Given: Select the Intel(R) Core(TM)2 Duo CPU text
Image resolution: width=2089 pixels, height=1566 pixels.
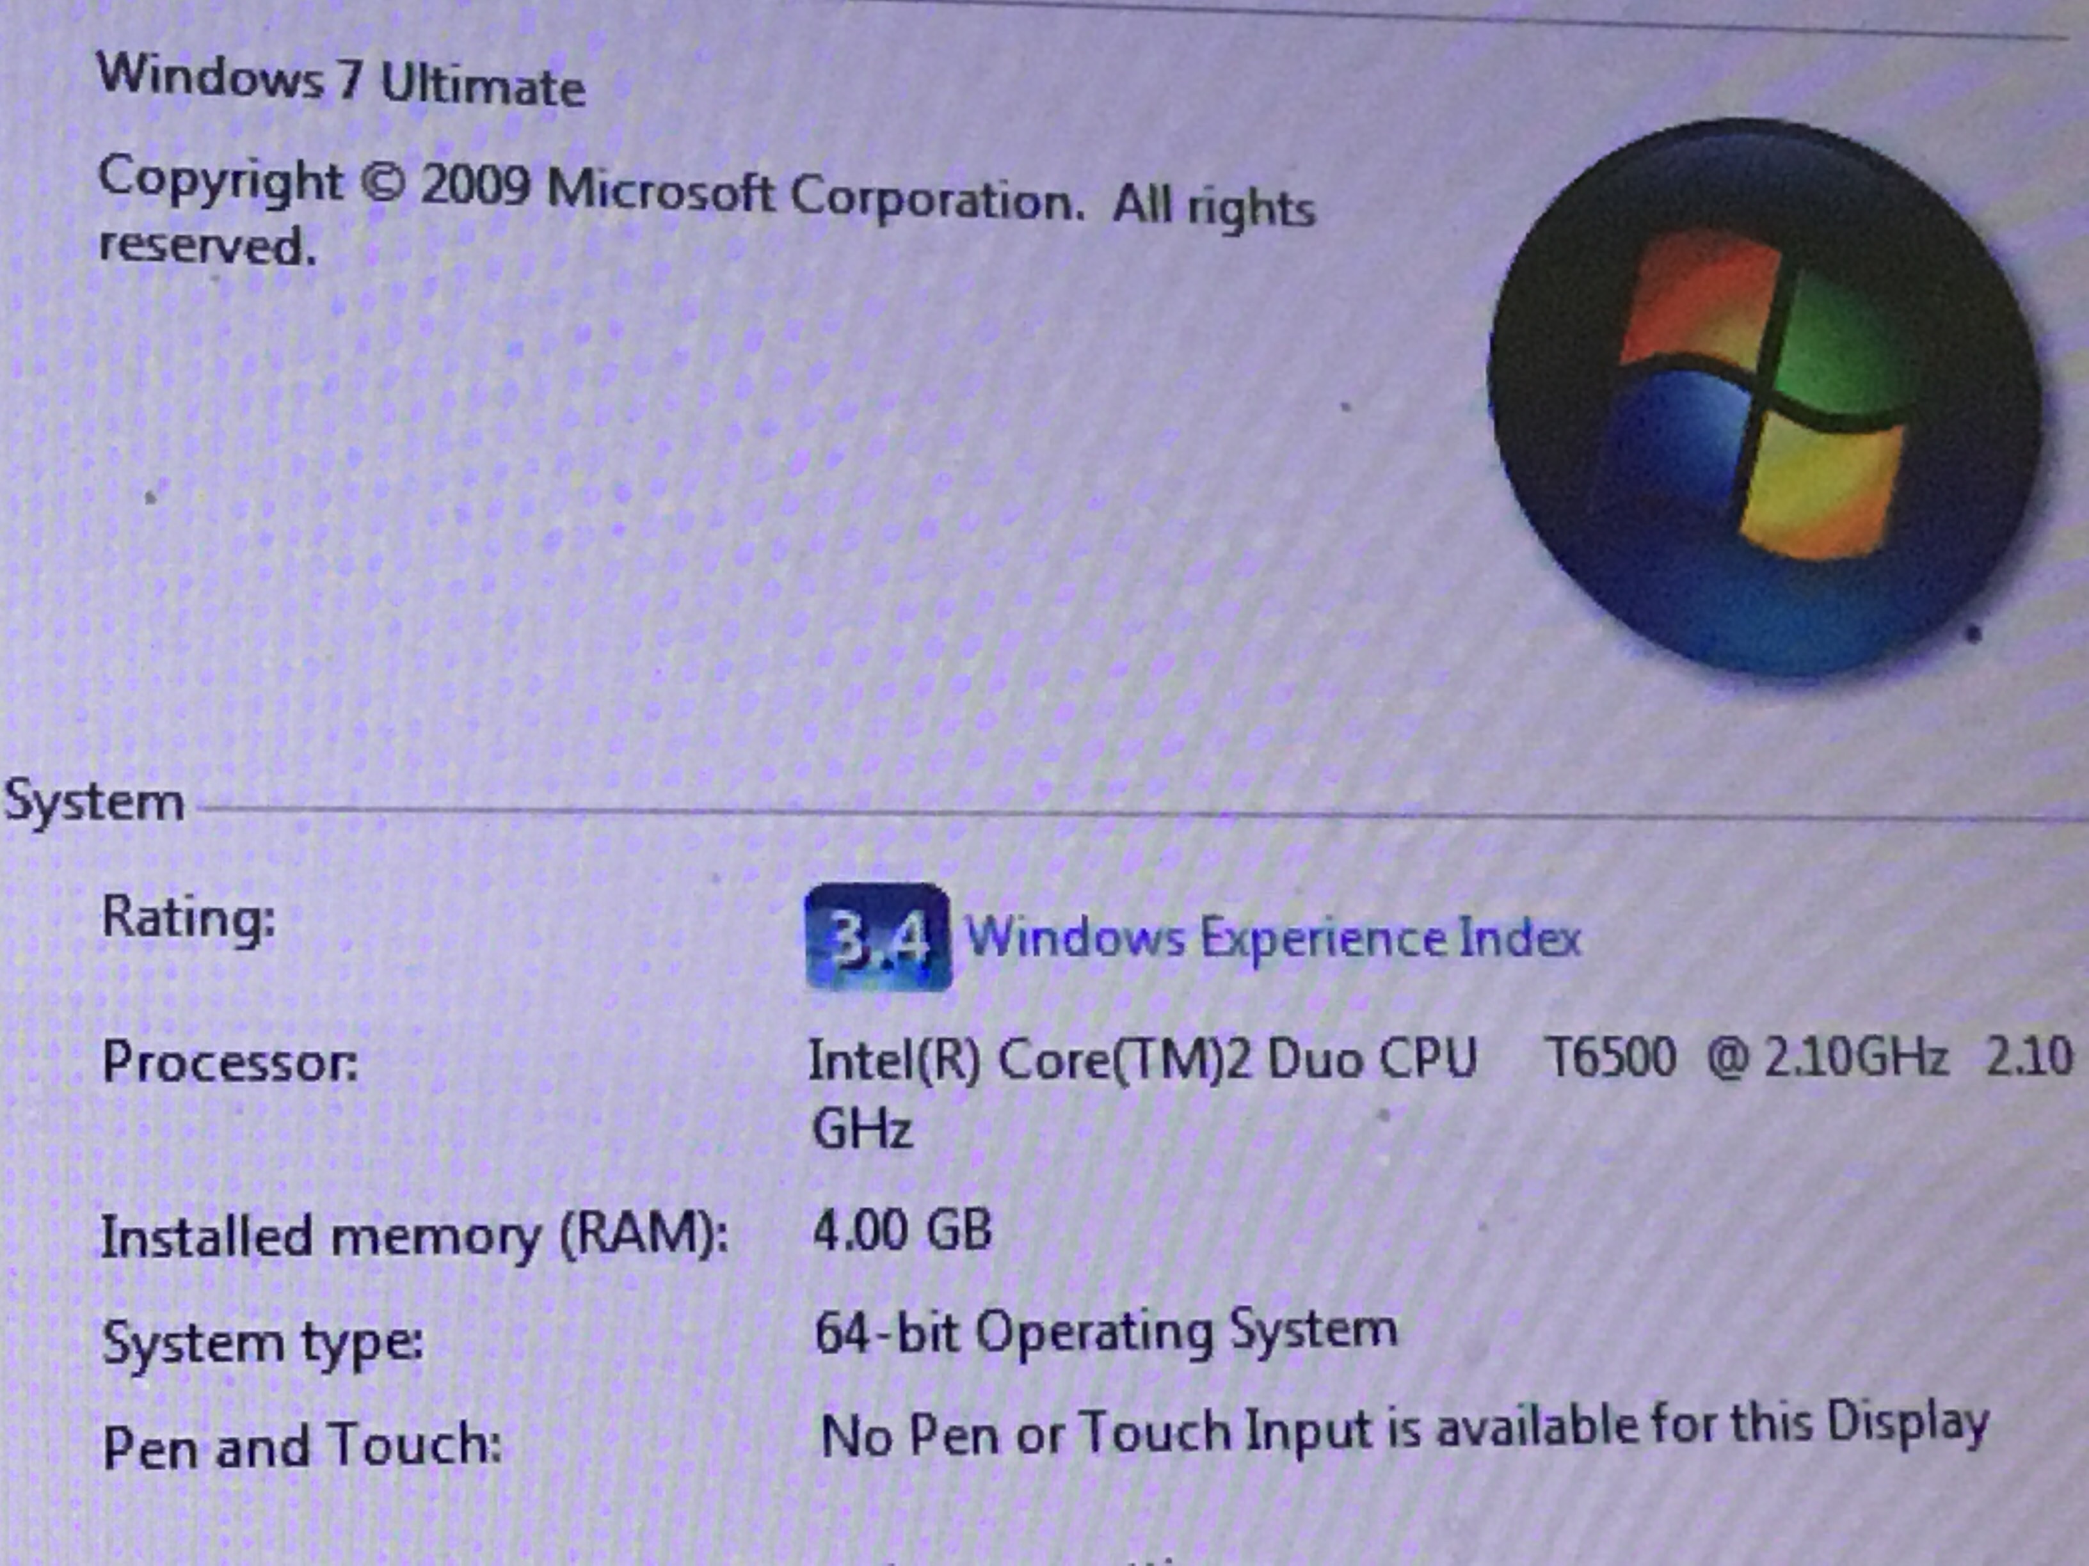Looking at the screenshot, I should [x=1142, y=1059].
